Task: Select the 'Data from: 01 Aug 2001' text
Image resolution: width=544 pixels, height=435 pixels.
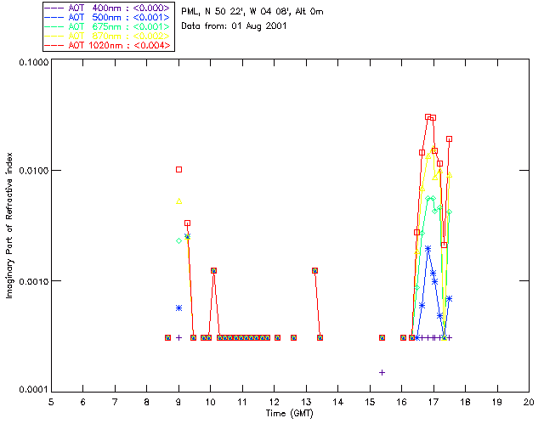Action: point(234,26)
